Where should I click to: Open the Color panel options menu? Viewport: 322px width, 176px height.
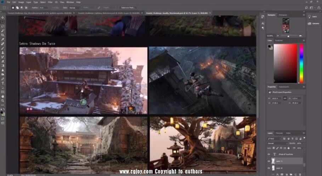point(304,41)
